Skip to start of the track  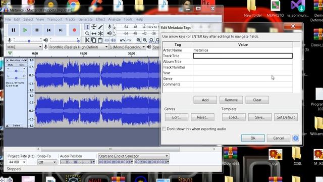(x=49, y=30)
